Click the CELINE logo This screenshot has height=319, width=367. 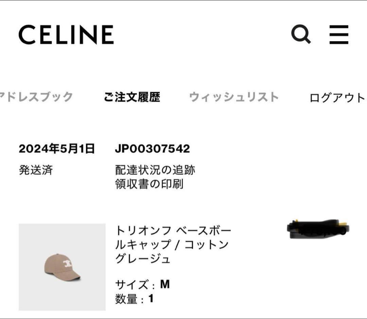(x=66, y=35)
